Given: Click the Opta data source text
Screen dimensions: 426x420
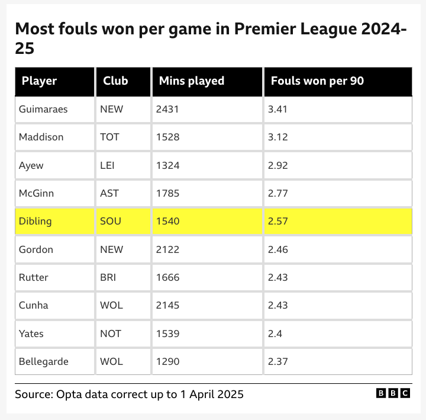Looking at the screenshot, I should (x=129, y=394).
